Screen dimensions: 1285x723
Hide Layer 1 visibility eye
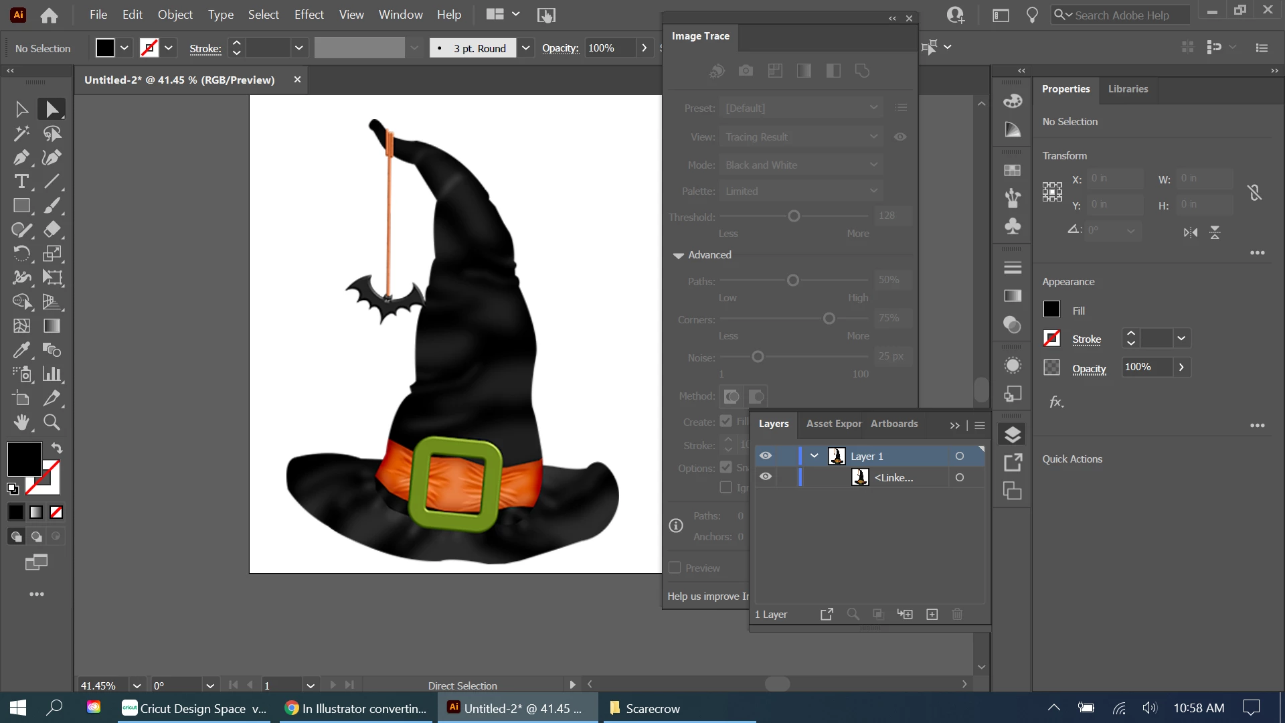coord(766,456)
